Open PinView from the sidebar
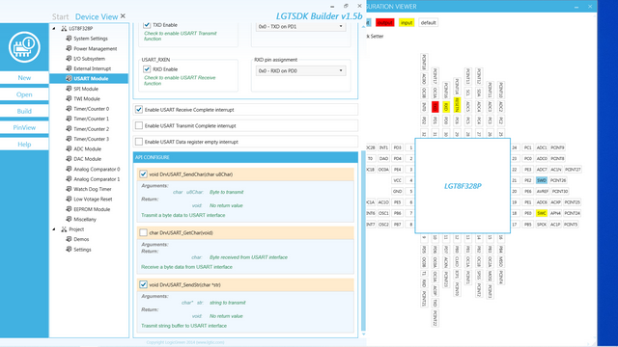618x347 pixels. point(24,127)
